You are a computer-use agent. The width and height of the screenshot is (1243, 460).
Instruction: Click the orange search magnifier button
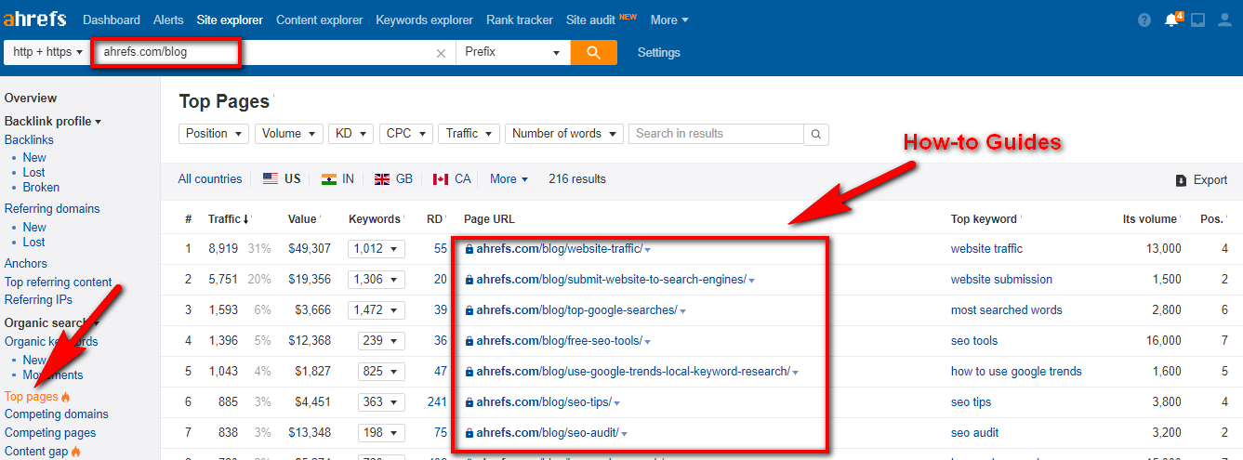pyautogui.click(x=594, y=52)
